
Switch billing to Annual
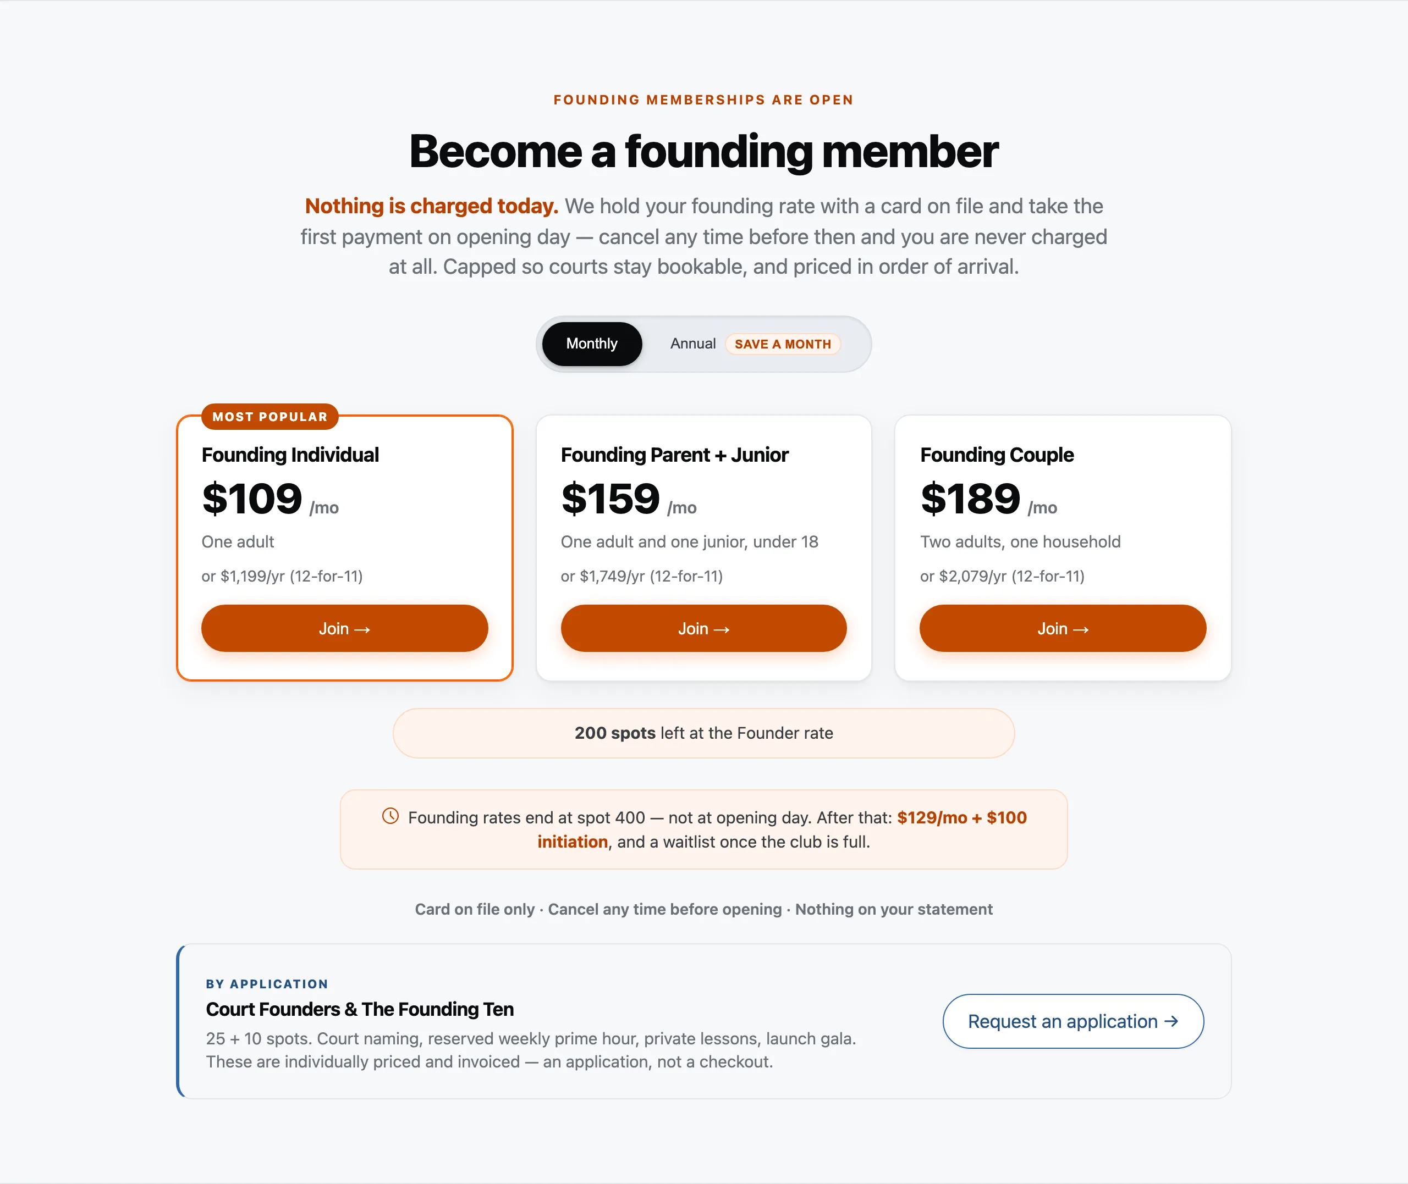click(692, 344)
